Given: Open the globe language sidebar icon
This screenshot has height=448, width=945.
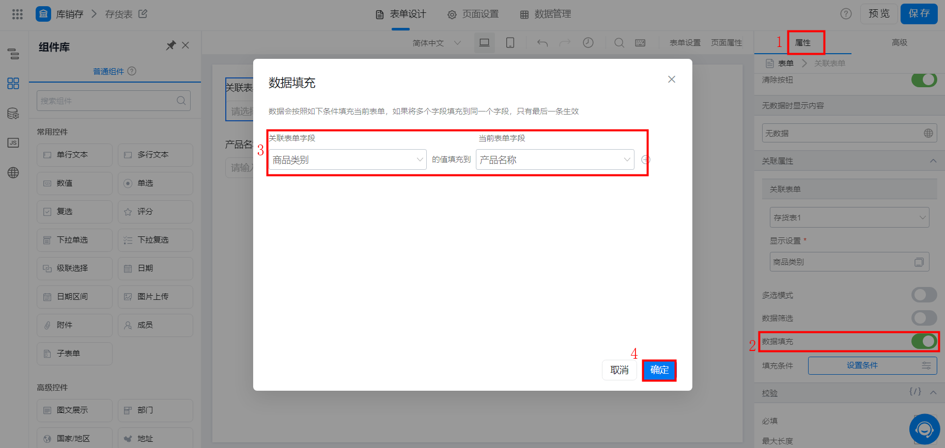Looking at the screenshot, I should 13,173.
